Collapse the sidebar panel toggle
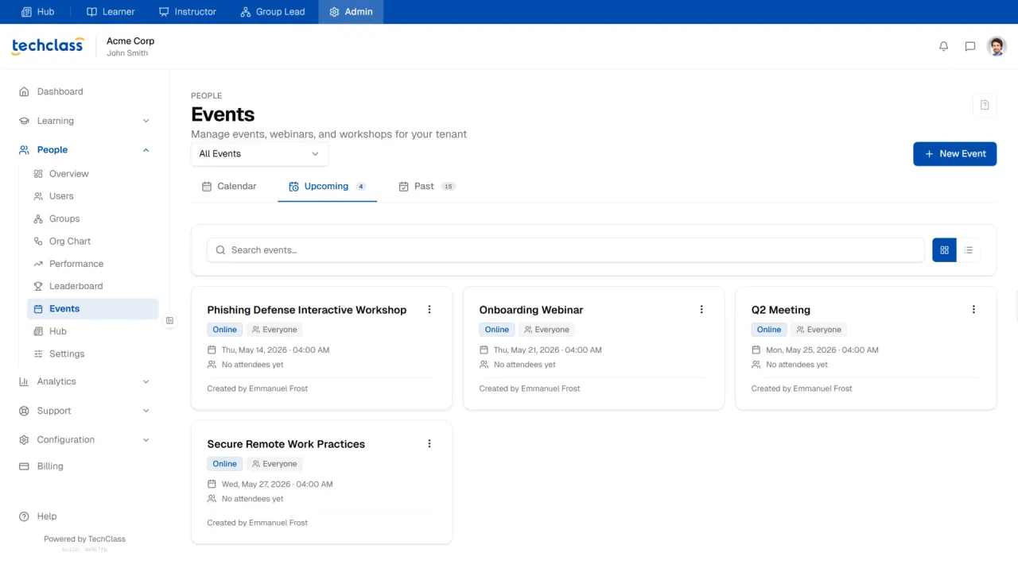 pyautogui.click(x=169, y=321)
